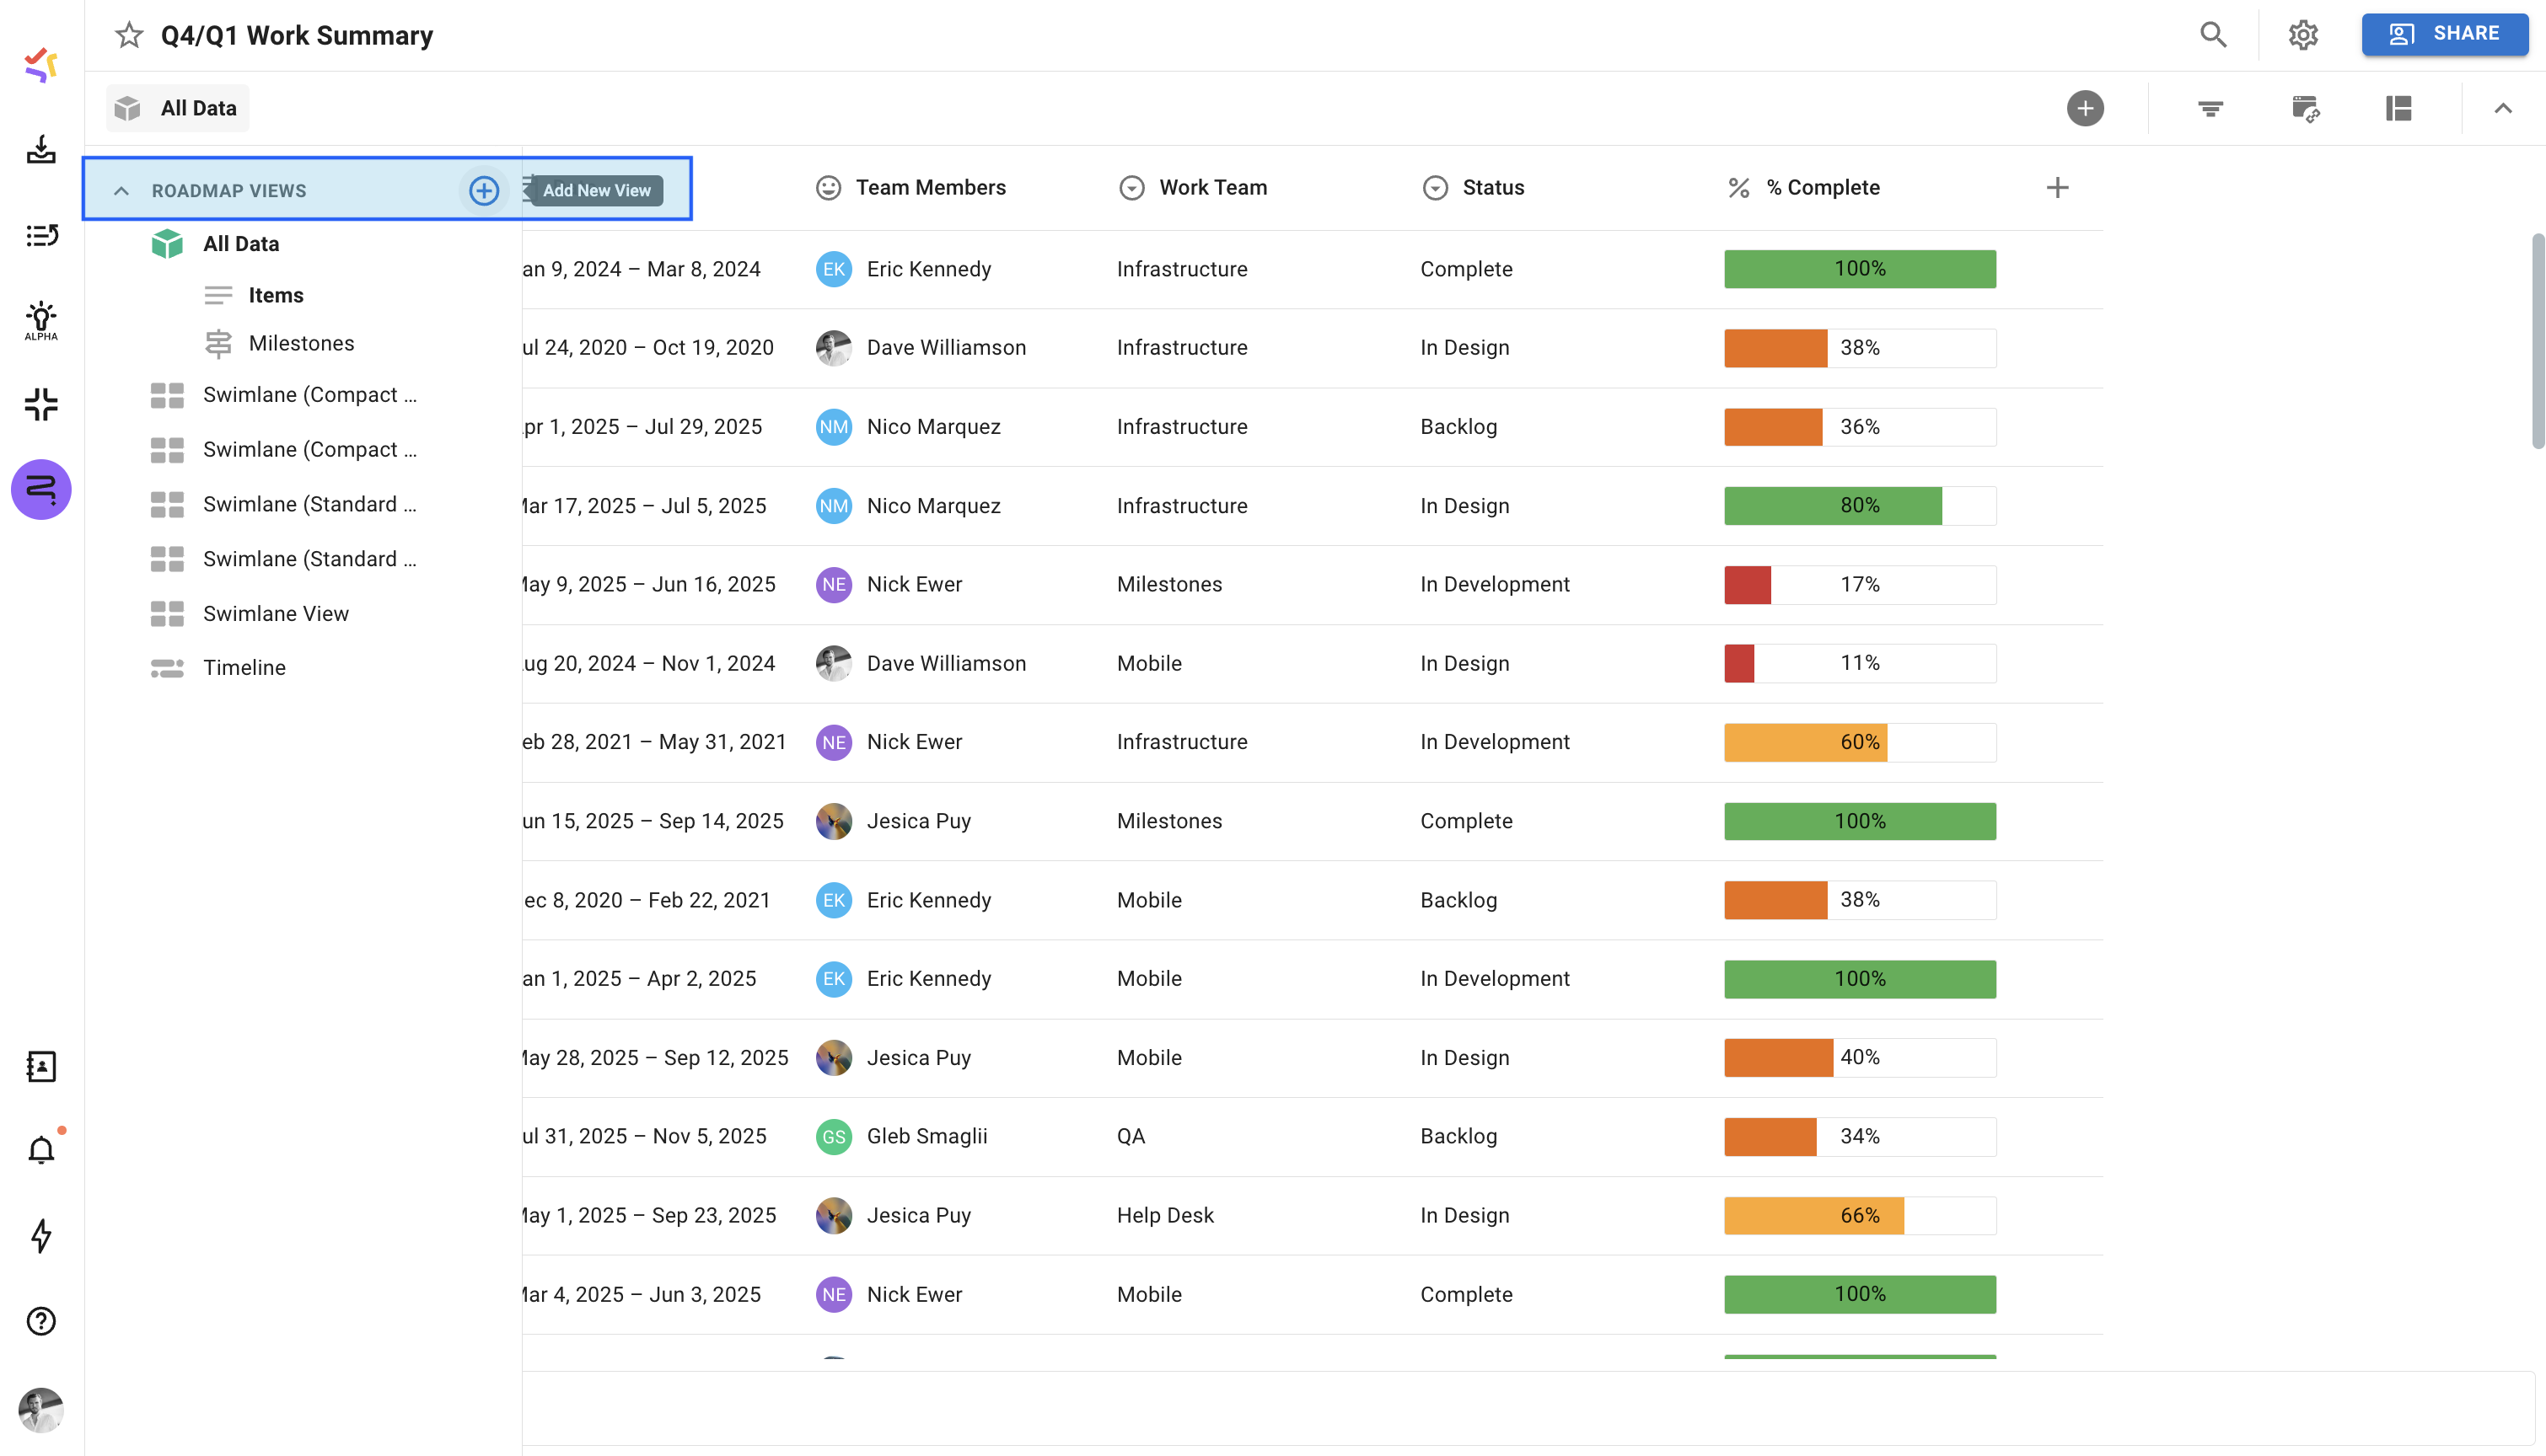The image size is (2546, 1456).
Task: Select the Milestones view
Action: pyautogui.click(x=301, y=343)
